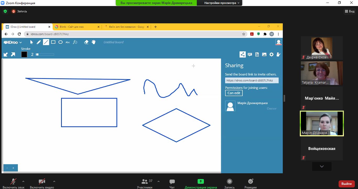
Task: Select the pencil drawing tool in IDroo
Action: tap(39, 42)
